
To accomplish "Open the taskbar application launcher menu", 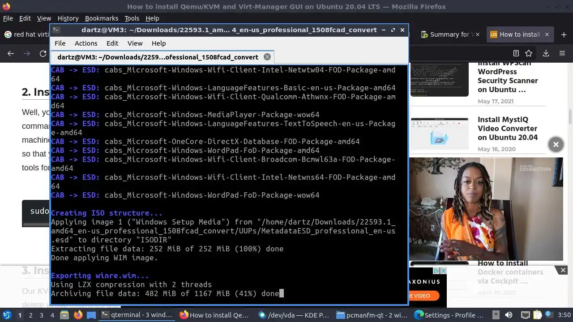I will 7,315.
